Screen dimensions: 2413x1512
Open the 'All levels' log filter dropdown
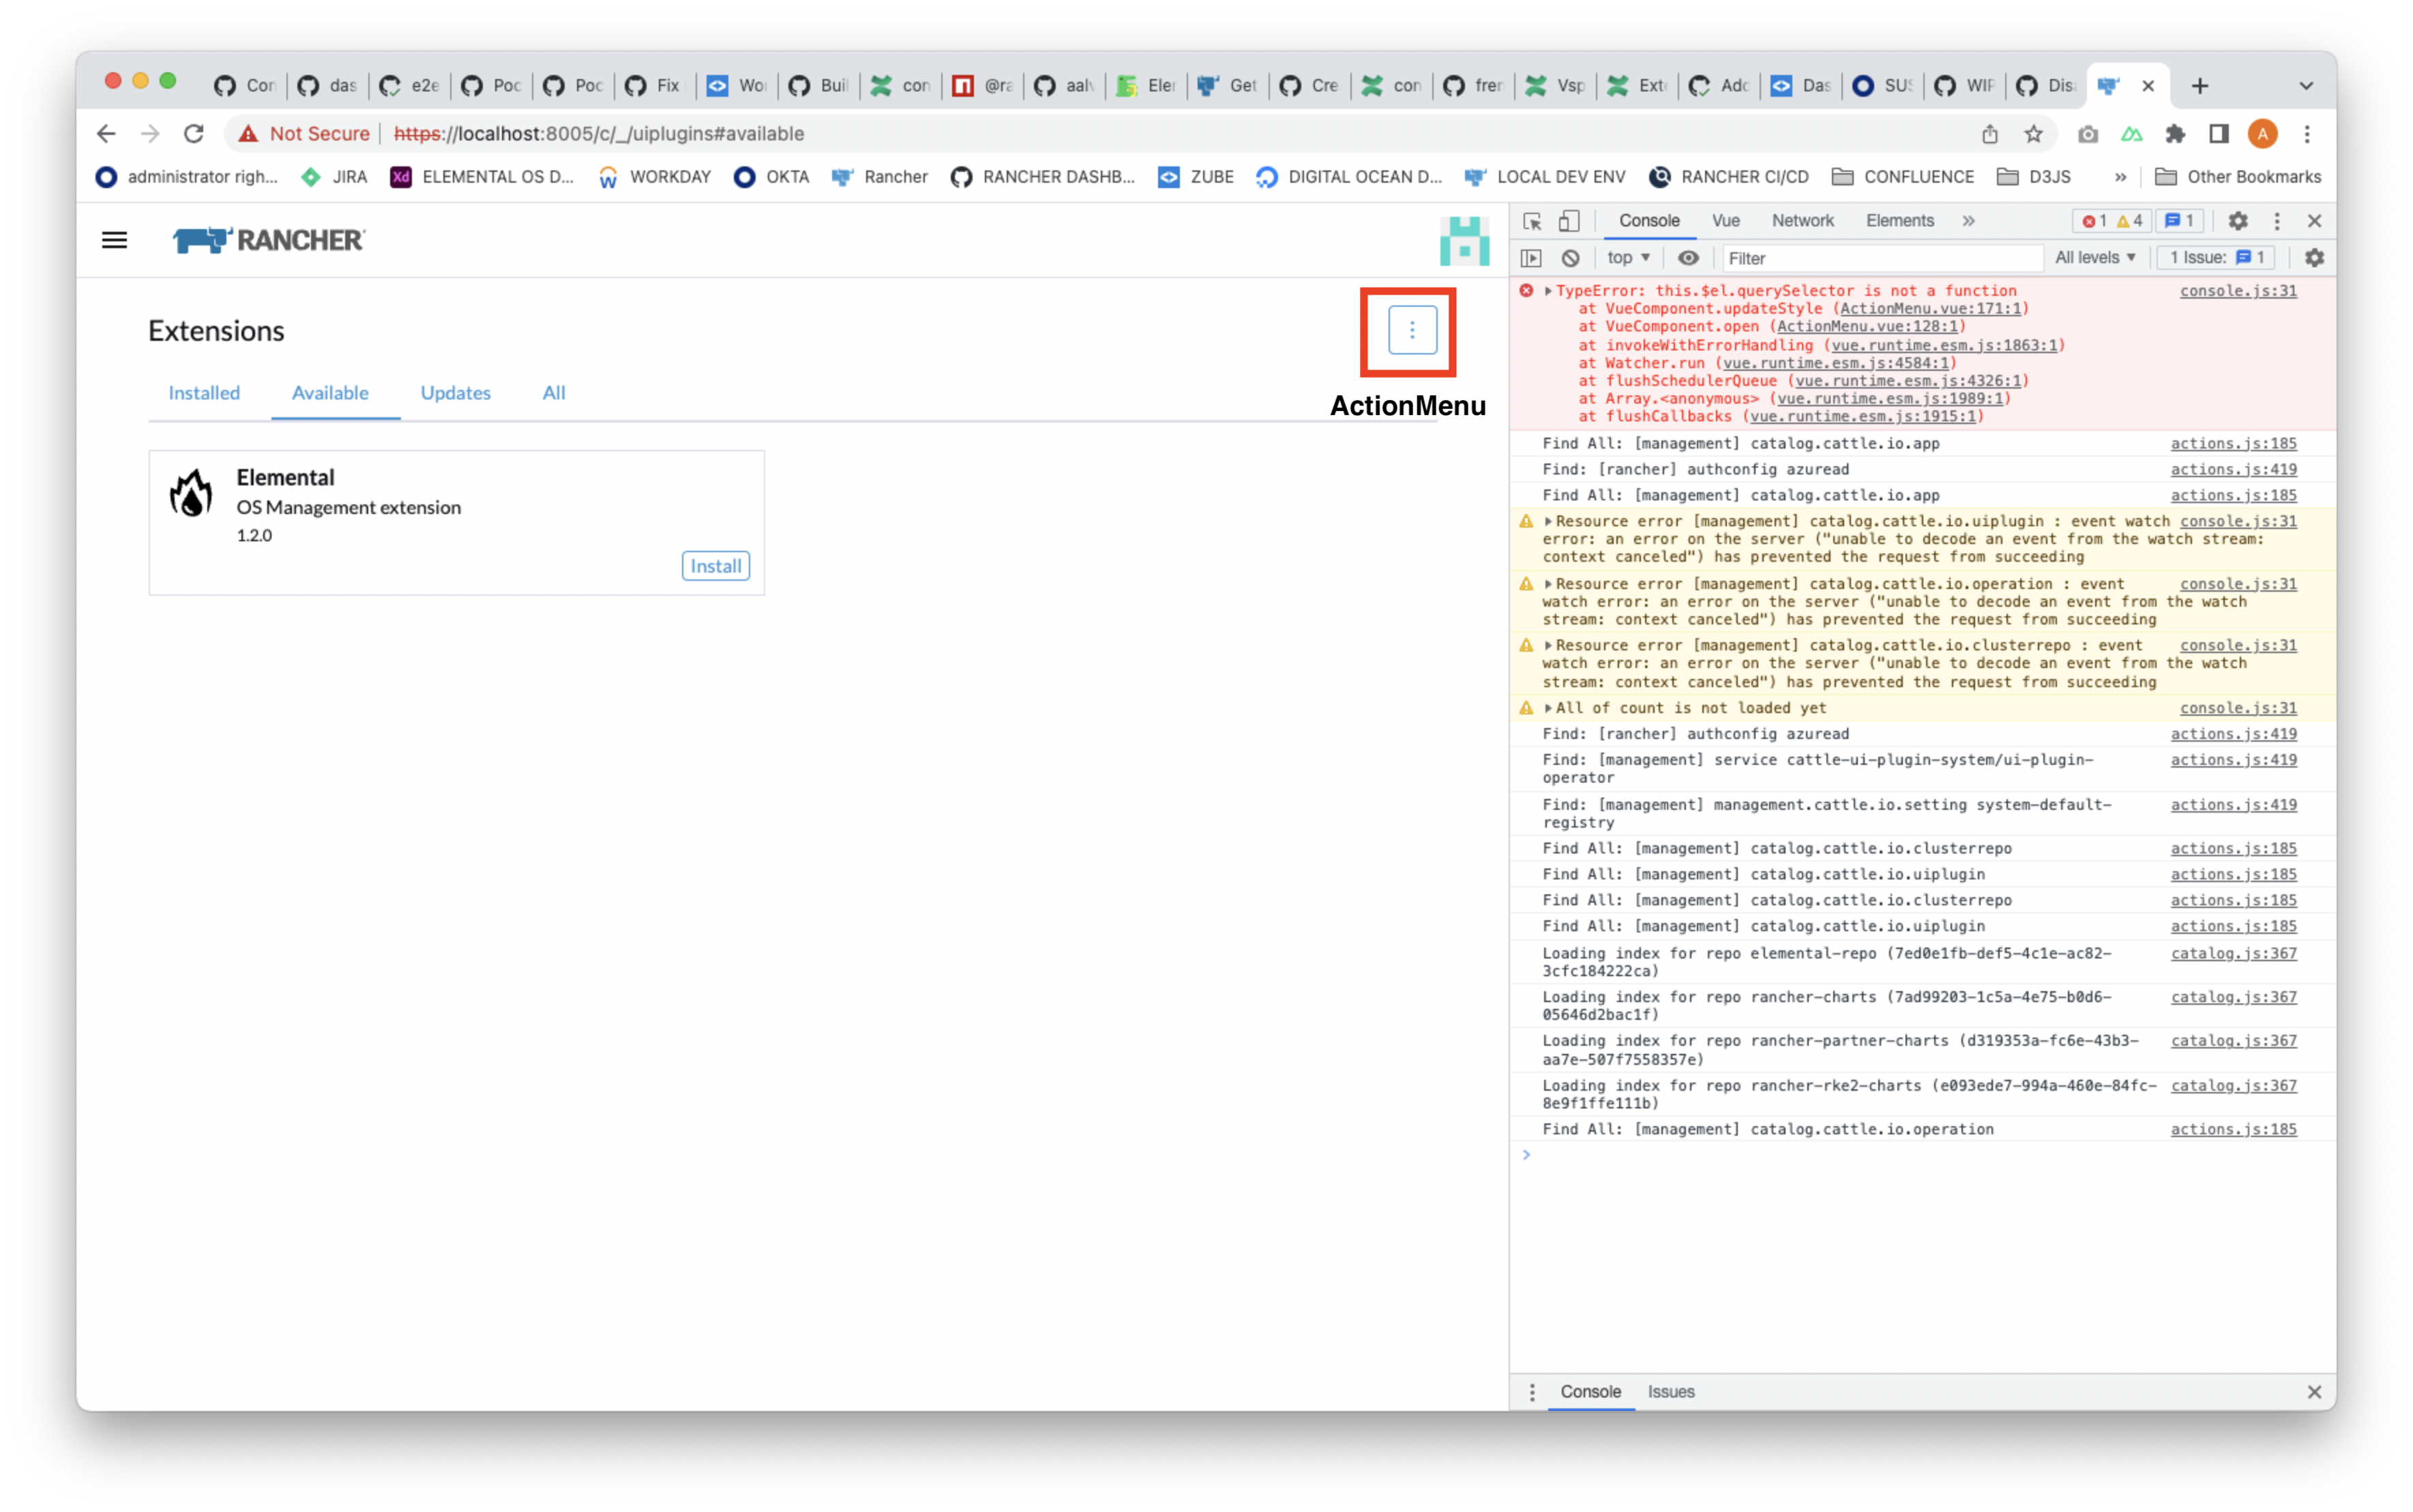[2095, 258]
